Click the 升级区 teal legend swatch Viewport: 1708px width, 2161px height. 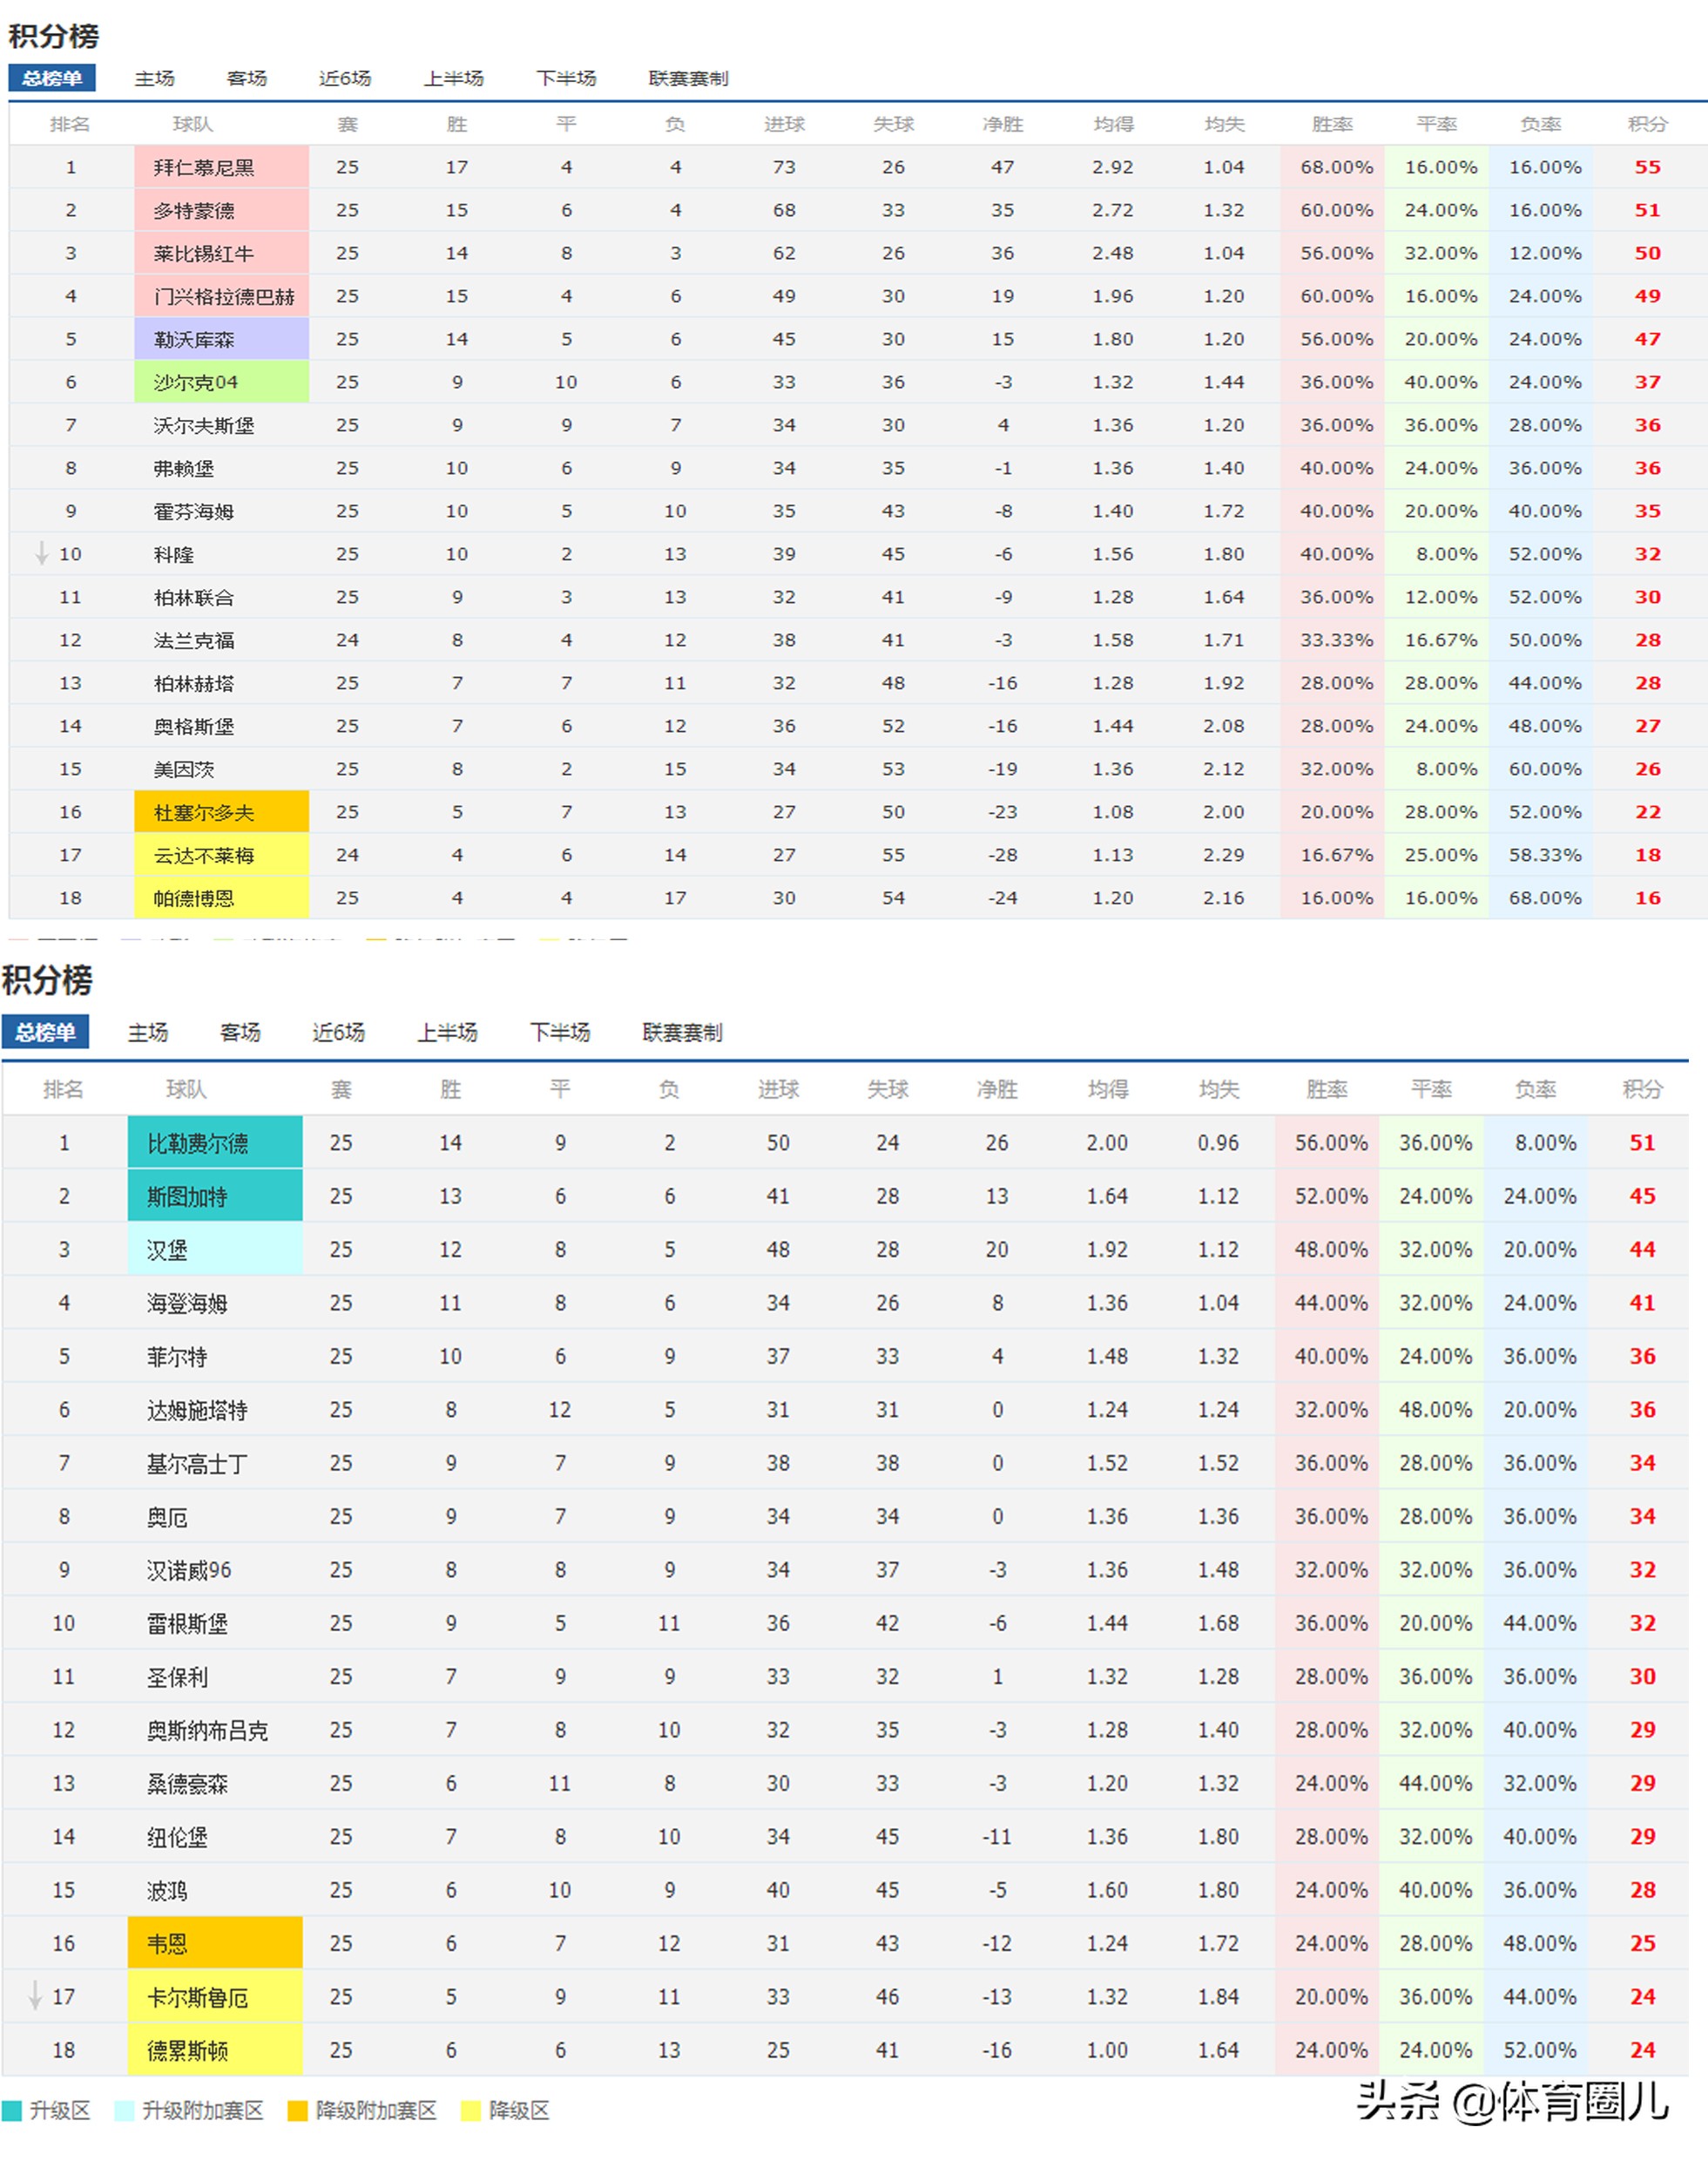(x=12, y=2110)
